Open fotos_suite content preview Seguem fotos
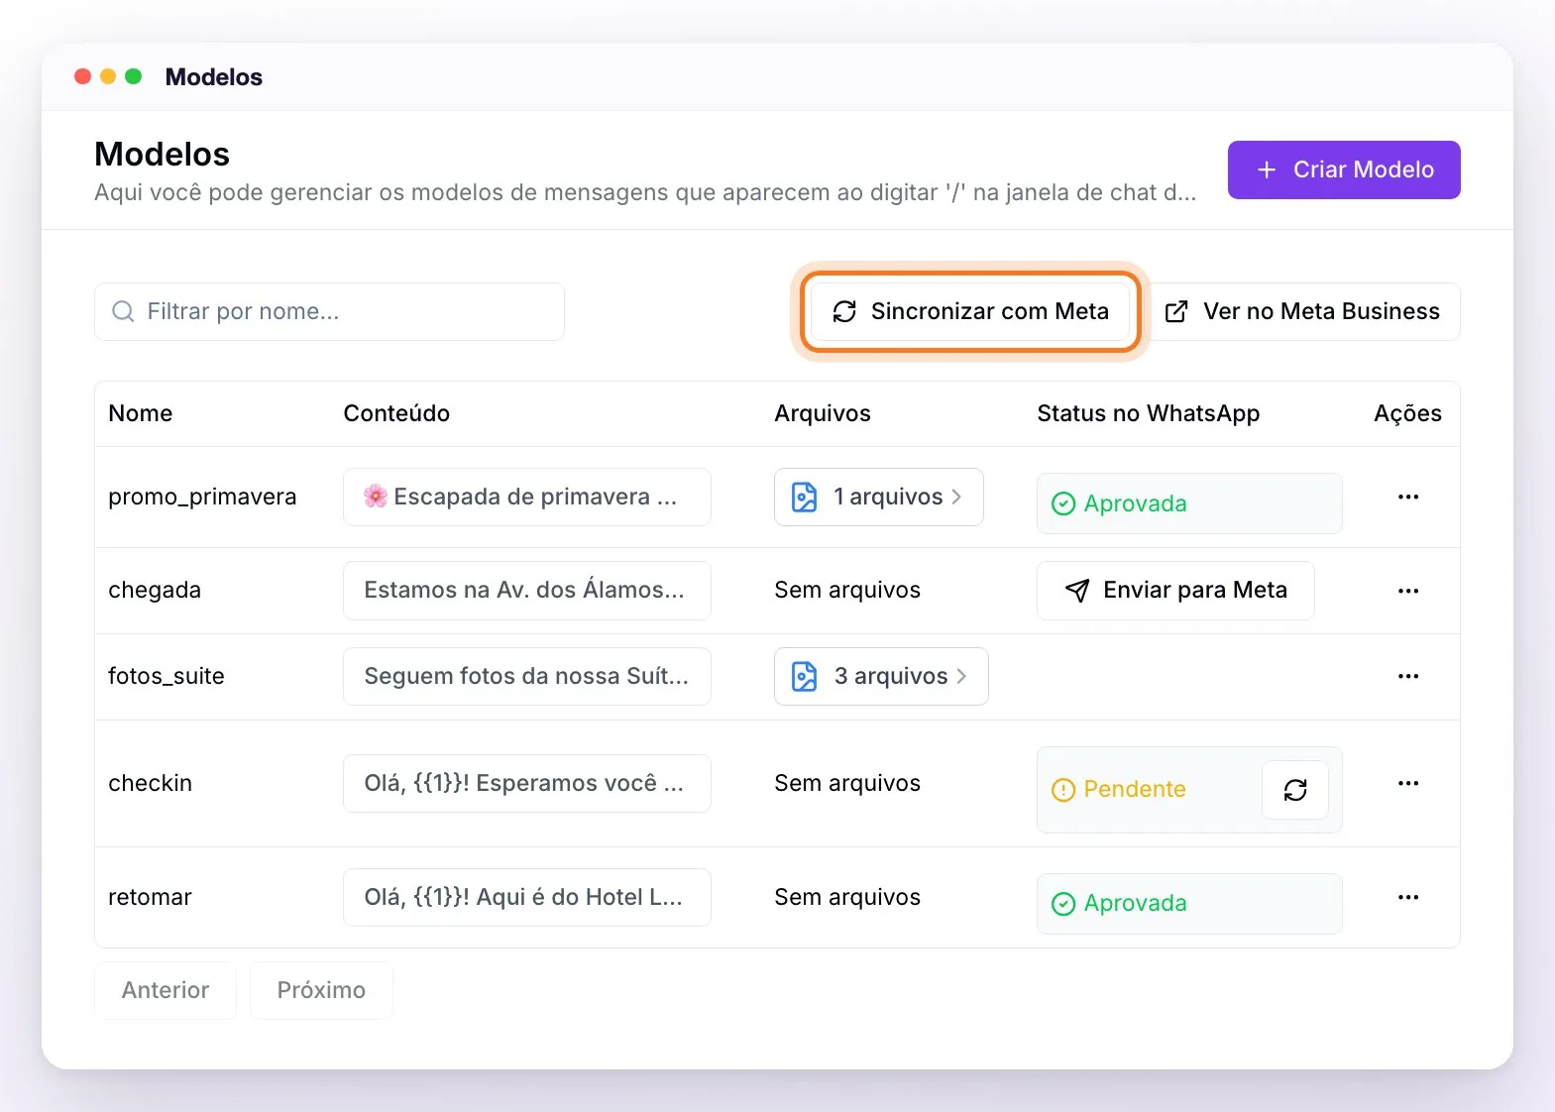Viewport: 1555px width, 1112px height. coord(527,676)
